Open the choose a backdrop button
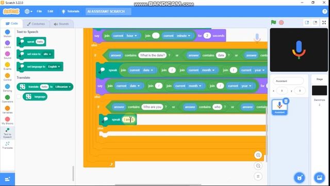330x186 pixels. (319, 178)
